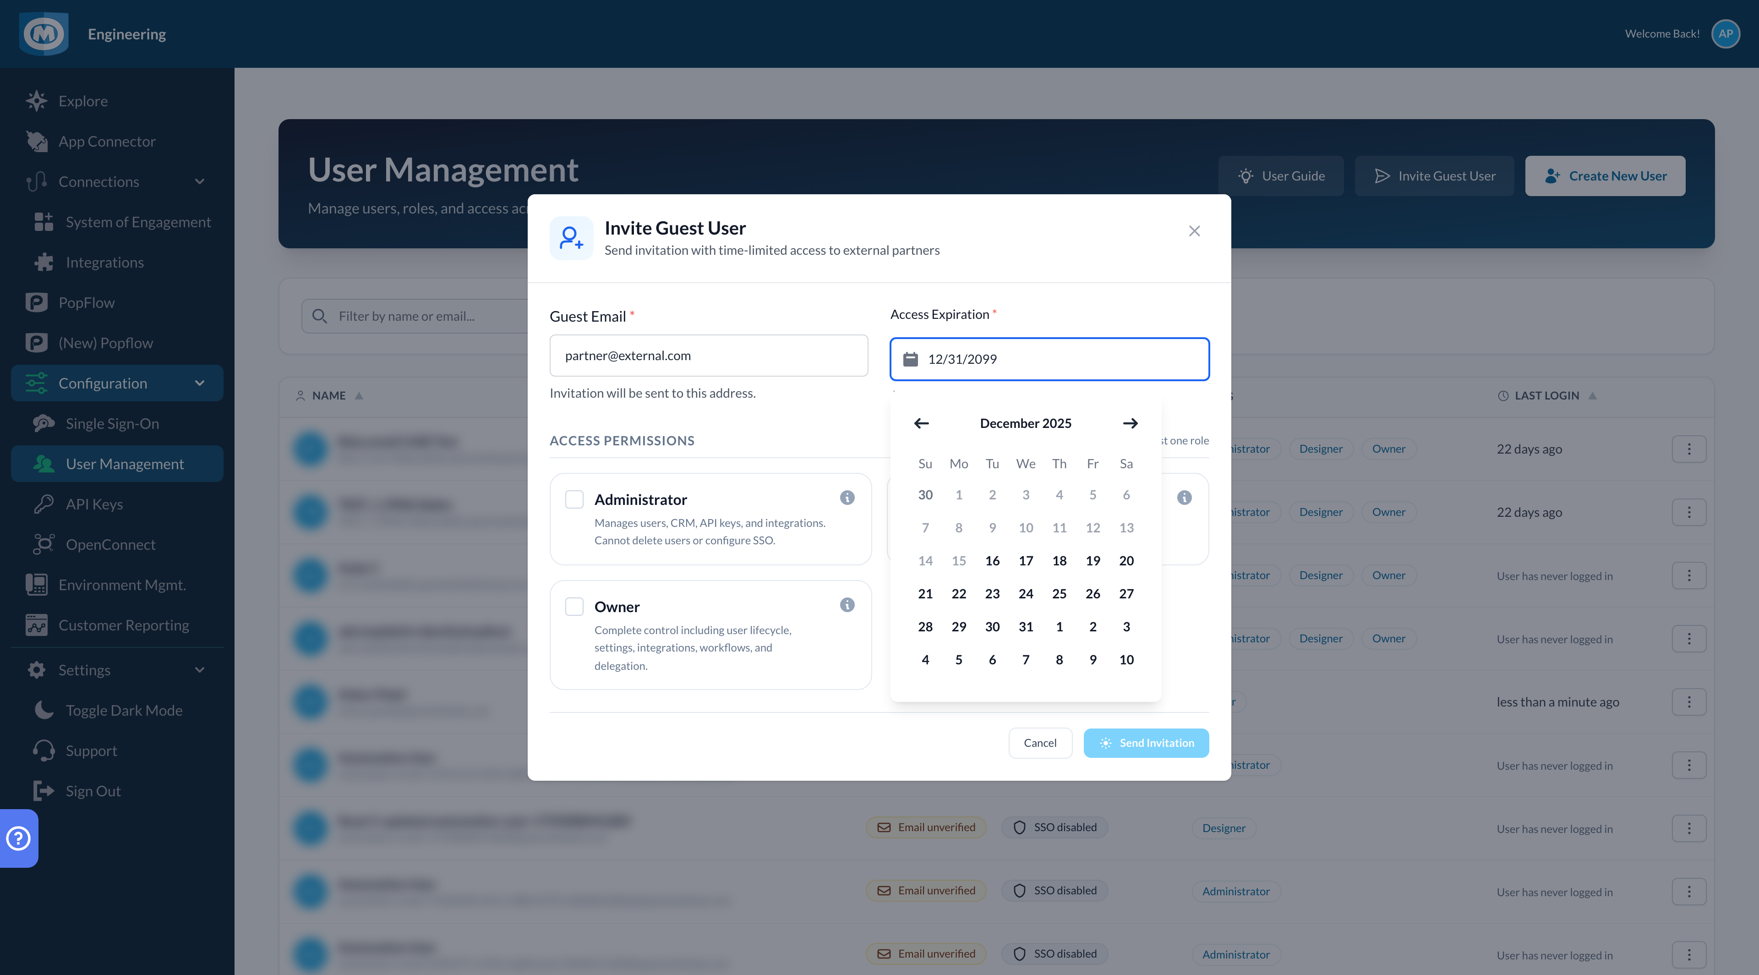Collapse the Configuration section chevron
The height and width of the screenshot is (975, 1759).
[199, 383]
